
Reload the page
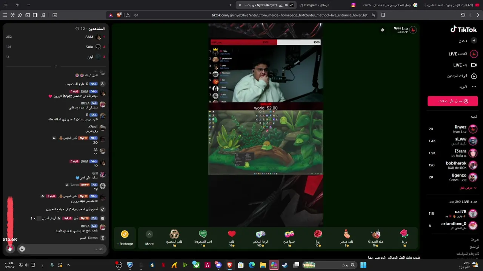(463, 15)
